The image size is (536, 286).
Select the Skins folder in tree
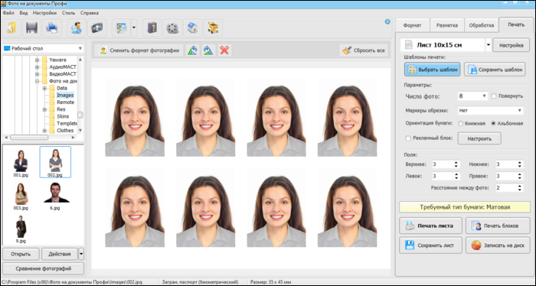pyautogui.click(x=63, y=116)
